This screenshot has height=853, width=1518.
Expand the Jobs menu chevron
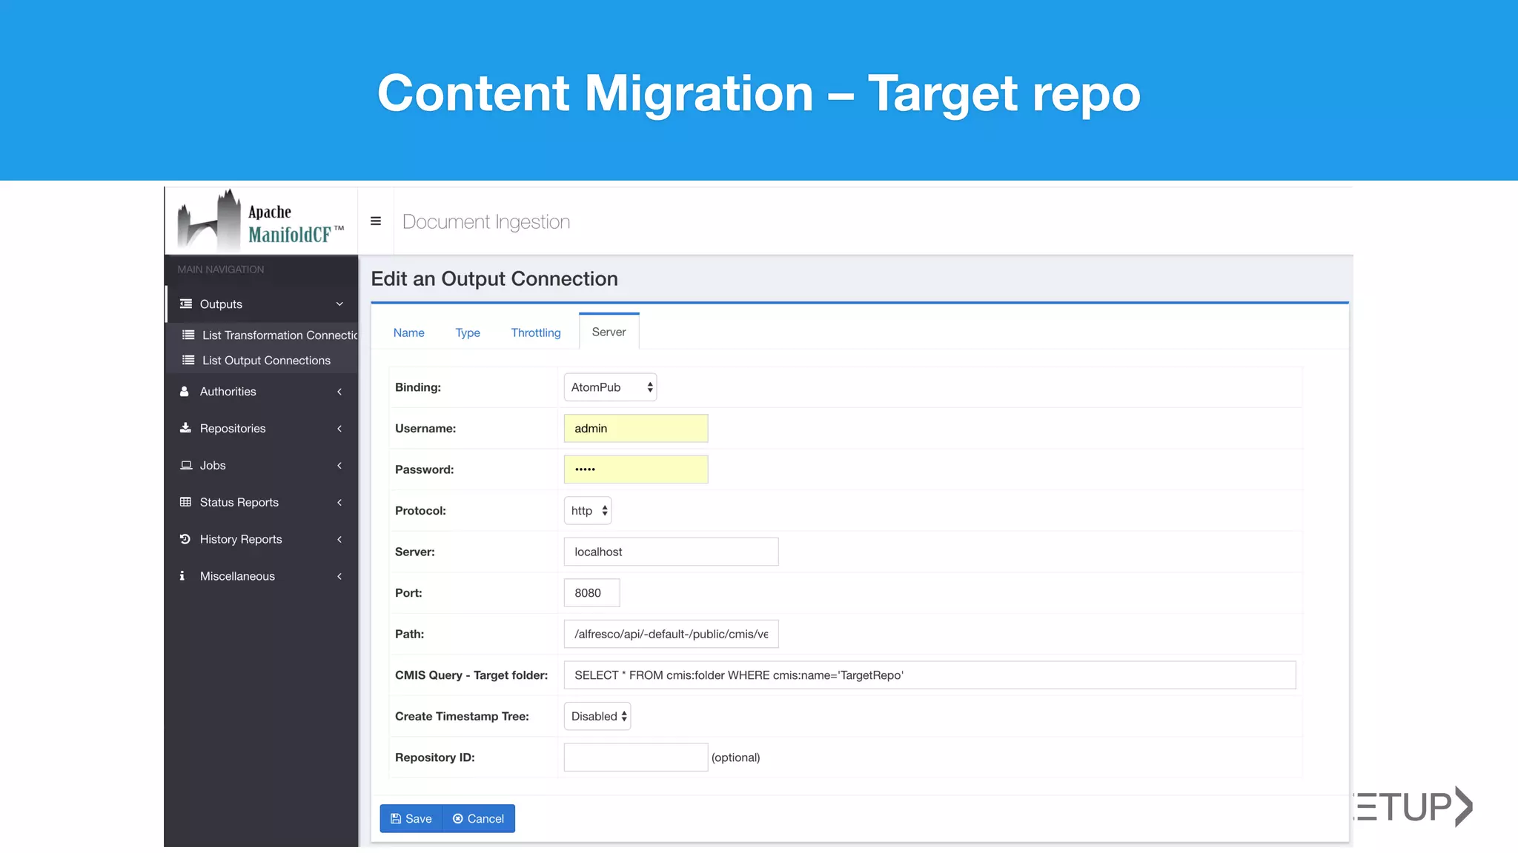coord(339,466)
